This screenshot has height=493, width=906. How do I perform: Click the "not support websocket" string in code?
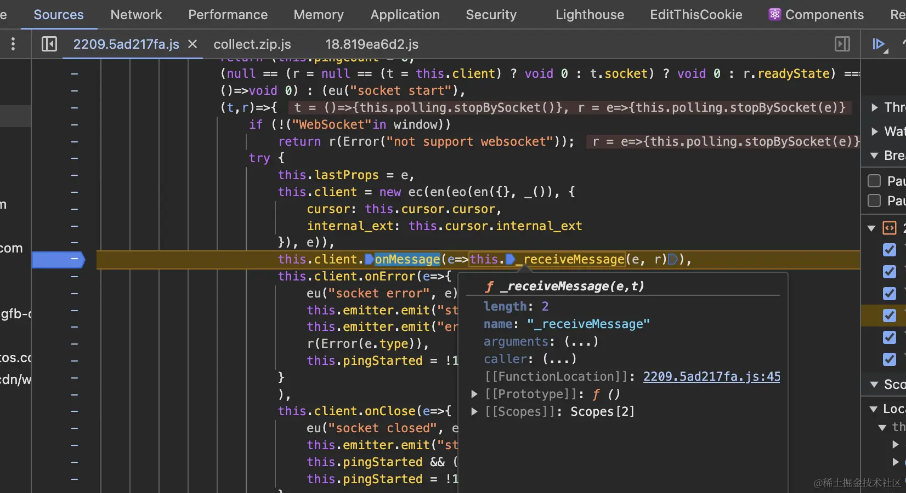coord(469,141)
